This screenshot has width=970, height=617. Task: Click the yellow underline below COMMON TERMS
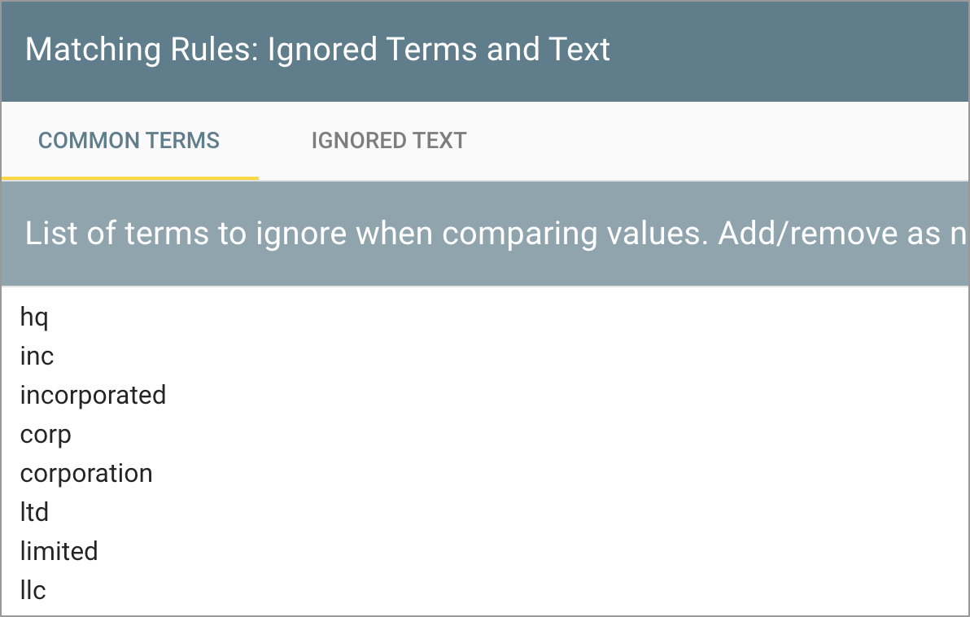click(x=129, y=175)
